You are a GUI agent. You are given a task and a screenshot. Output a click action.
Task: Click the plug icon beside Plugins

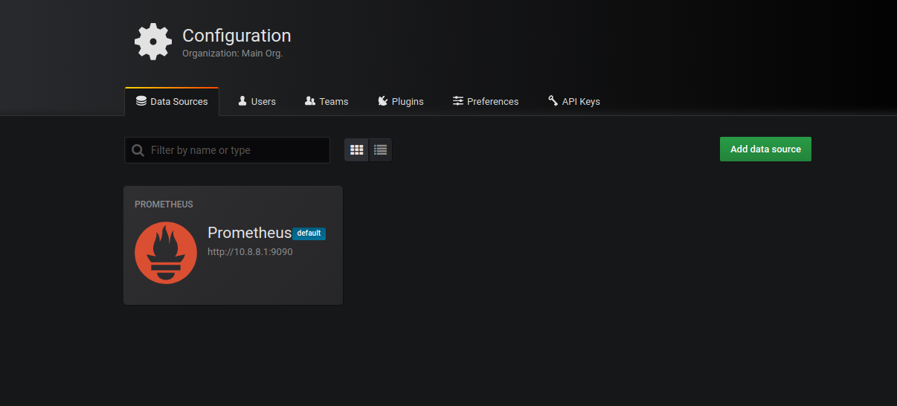(x=382, y=101)
